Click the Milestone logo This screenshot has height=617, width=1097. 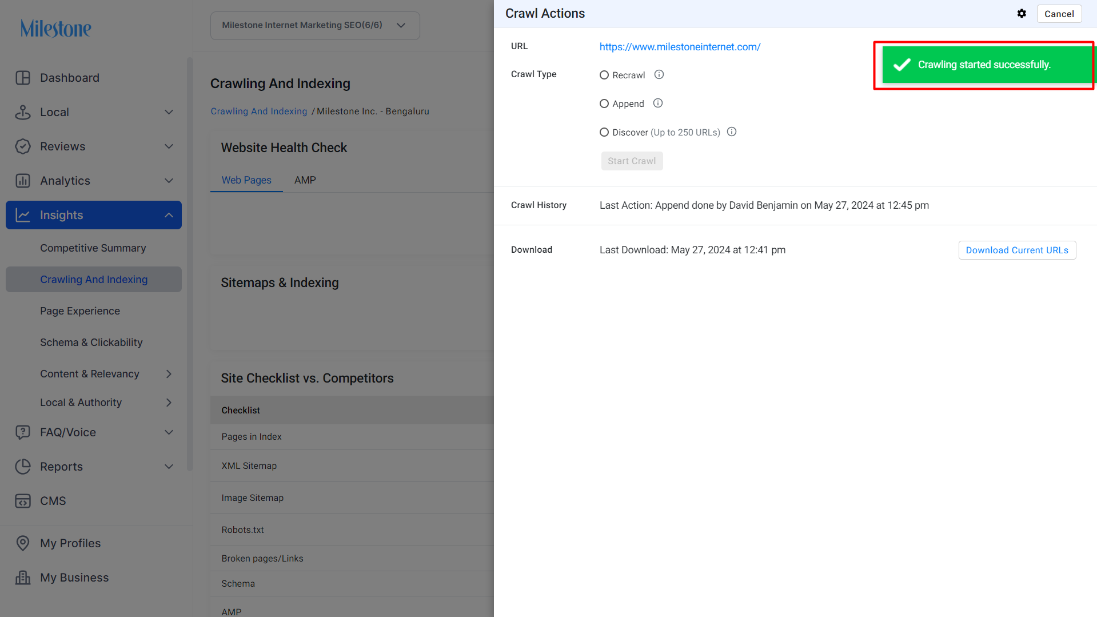tap(55, 28)
